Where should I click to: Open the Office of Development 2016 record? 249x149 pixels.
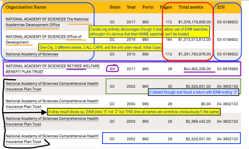pyautogui.click(x=43, y=39)
